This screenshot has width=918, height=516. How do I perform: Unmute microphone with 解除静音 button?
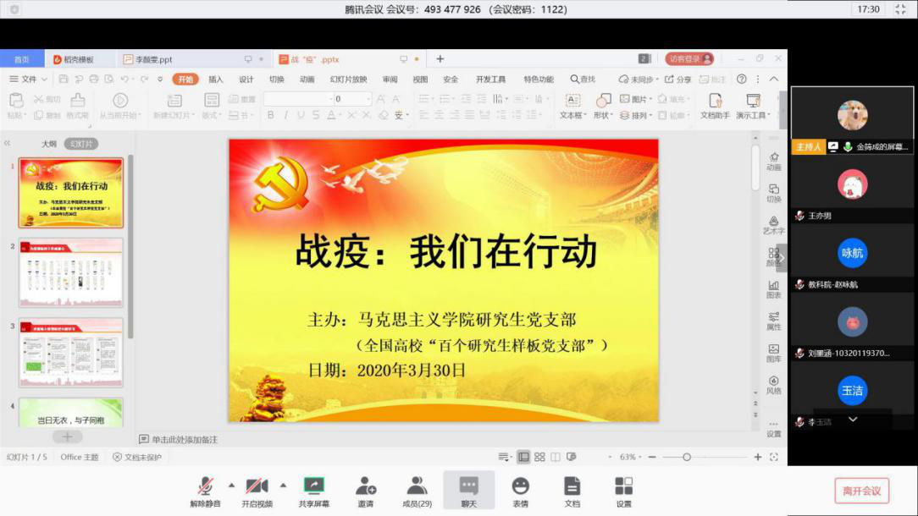pyautogui.click(x=205, y=491)
